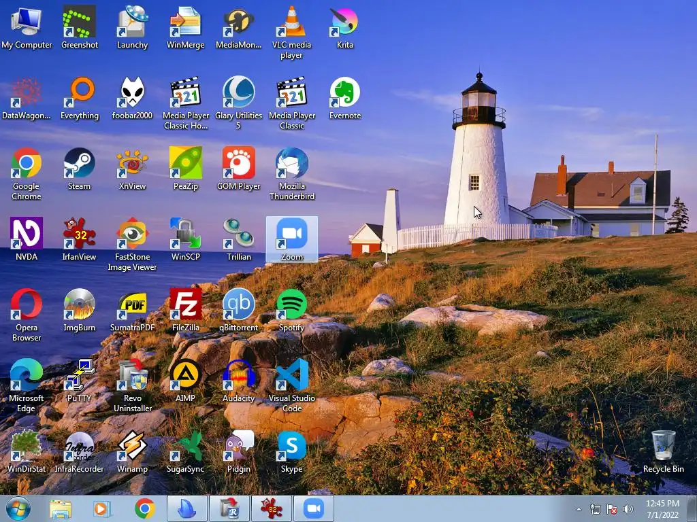Select the Steam desktop shortcut
The width and height of the screenshot is (697, 522).
(x=79, y=169)
